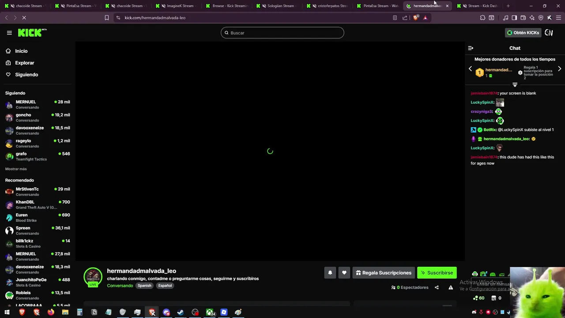Click the Spanish language tag
Screen dimensions: 565x318
[144, 286]
